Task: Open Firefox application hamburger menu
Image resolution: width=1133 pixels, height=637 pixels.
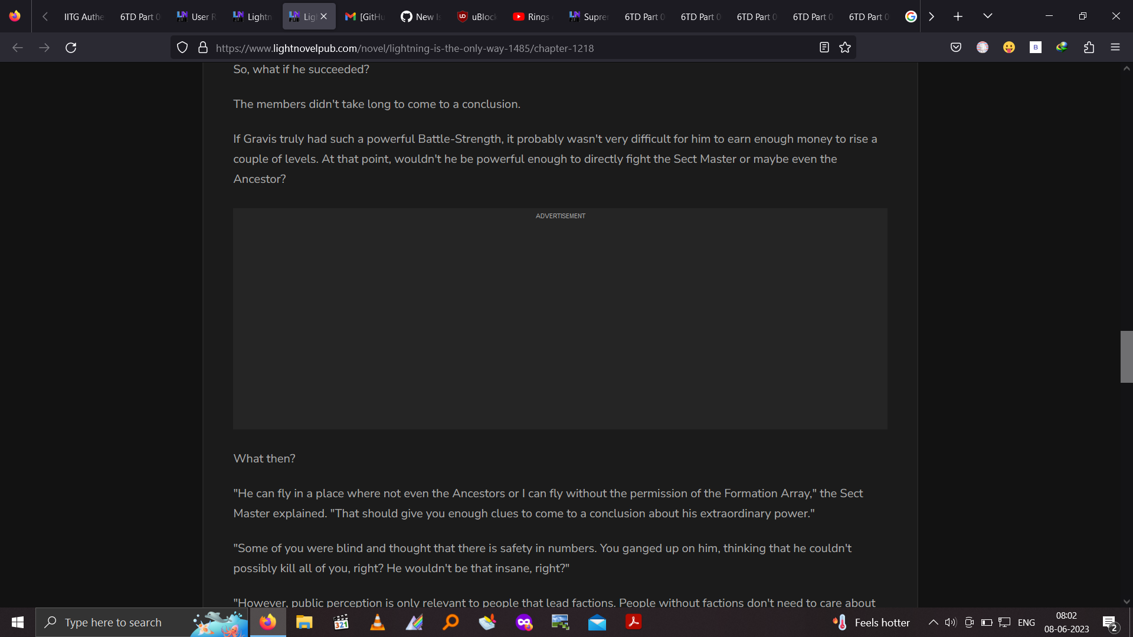Action: click(x=1115, y=48)
